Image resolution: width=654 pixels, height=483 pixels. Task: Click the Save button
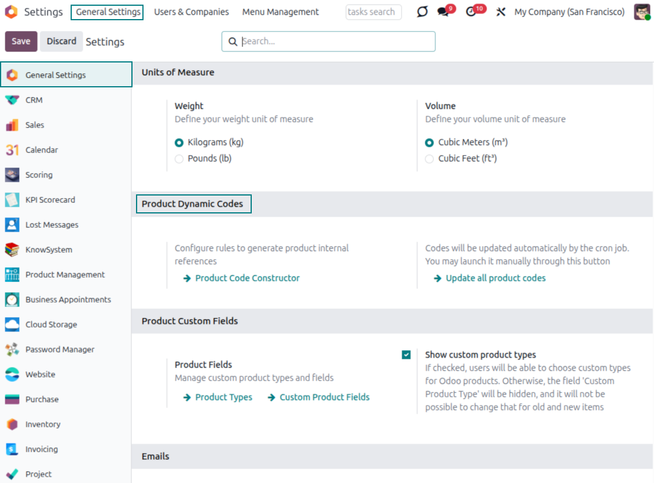click(x=21, y=42)
